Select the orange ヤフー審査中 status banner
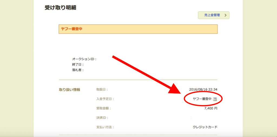 138,29
